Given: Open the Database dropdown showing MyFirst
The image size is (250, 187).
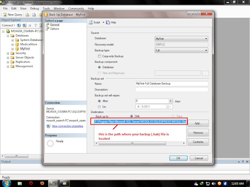Looking at the screenshot, I should (x=181, y=39).
